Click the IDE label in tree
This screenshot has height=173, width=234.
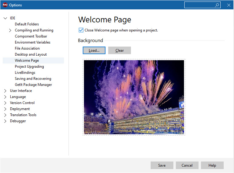coord(12,18)
